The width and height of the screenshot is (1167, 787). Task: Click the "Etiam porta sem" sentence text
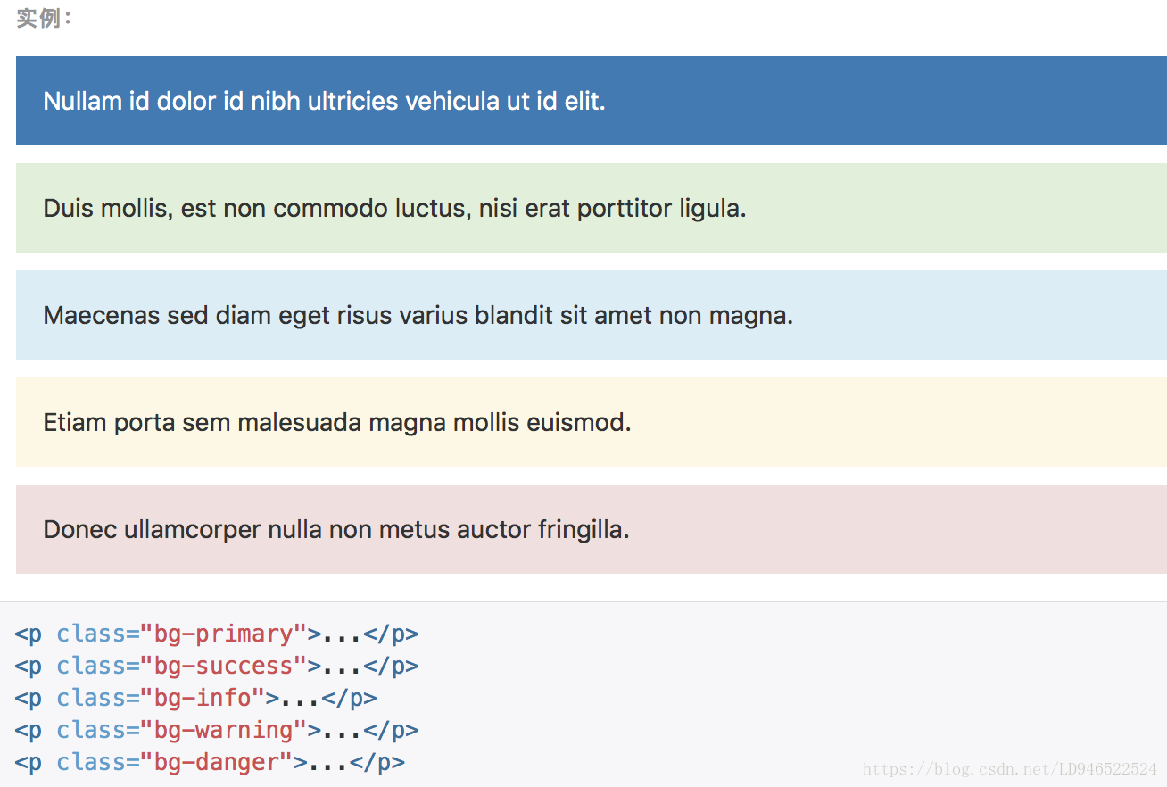[x=336, y=422]
